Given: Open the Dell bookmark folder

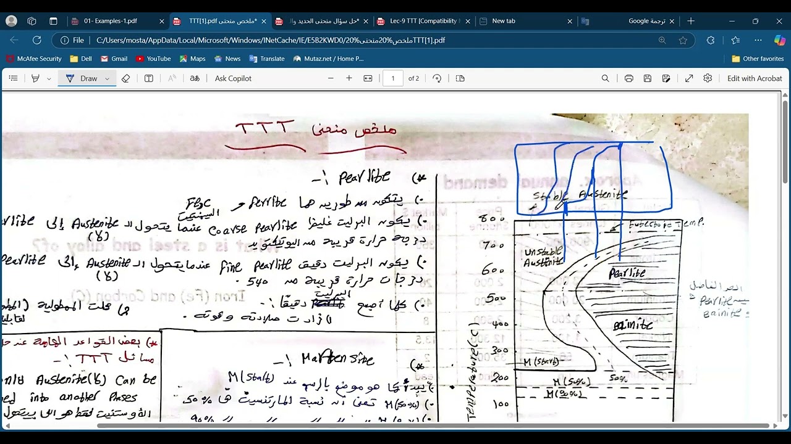Looking at the screenshot, I should (x=81, y=59).
